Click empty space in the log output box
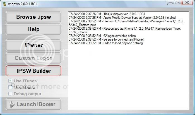The height and width of the screenshot is (115, 195). [129, 77]
